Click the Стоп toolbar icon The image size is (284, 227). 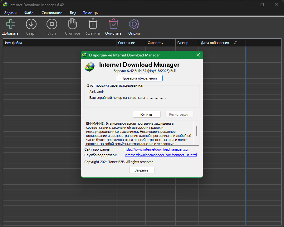pos(52,24)
